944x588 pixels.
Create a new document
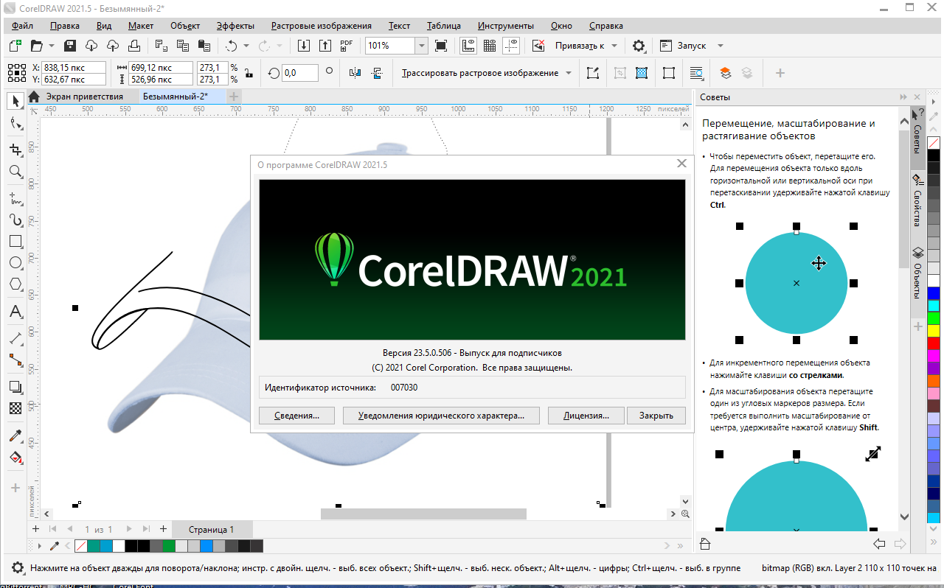coord(15,46)
